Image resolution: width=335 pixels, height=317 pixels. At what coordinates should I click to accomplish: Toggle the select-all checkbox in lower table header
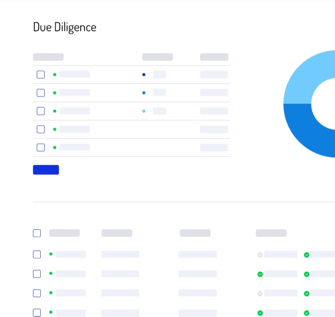pyautogui.click(x=37, y=233)
